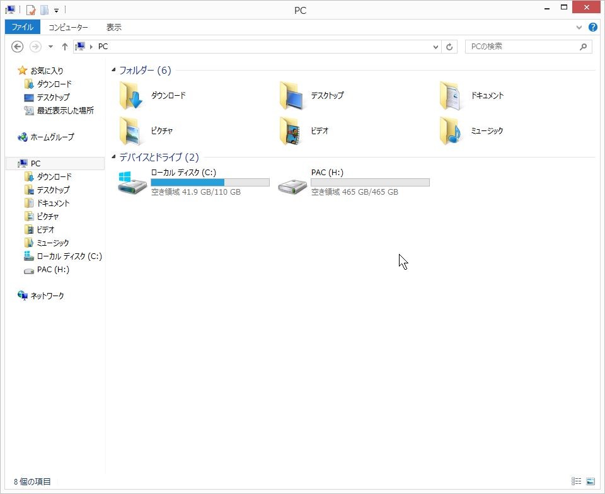Viewport: 605px width, 494px height.
Task: Select ドキュメント in navigation pane
Action: (x=47, y=204)
